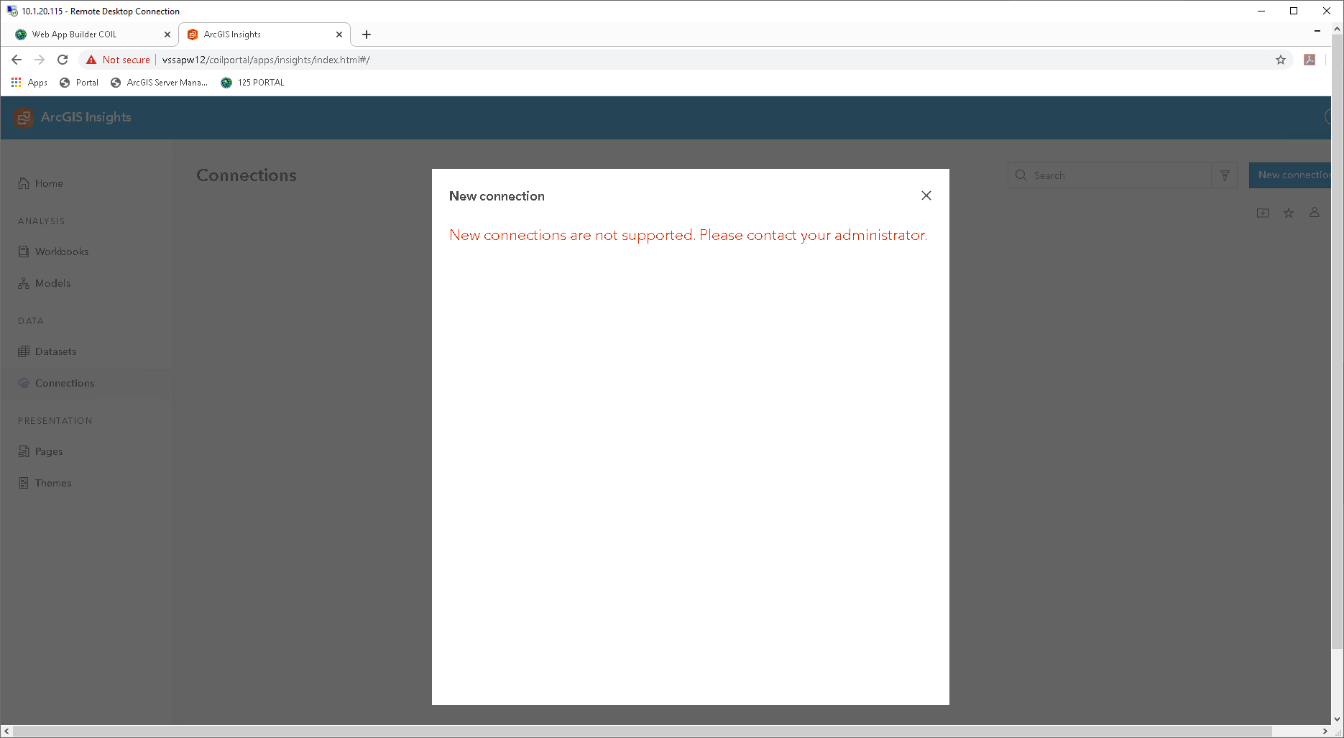This screenshot has height=738, width=1344.
Task: Close the Web App Builder COIL tab
Action: tap(167, 34)
